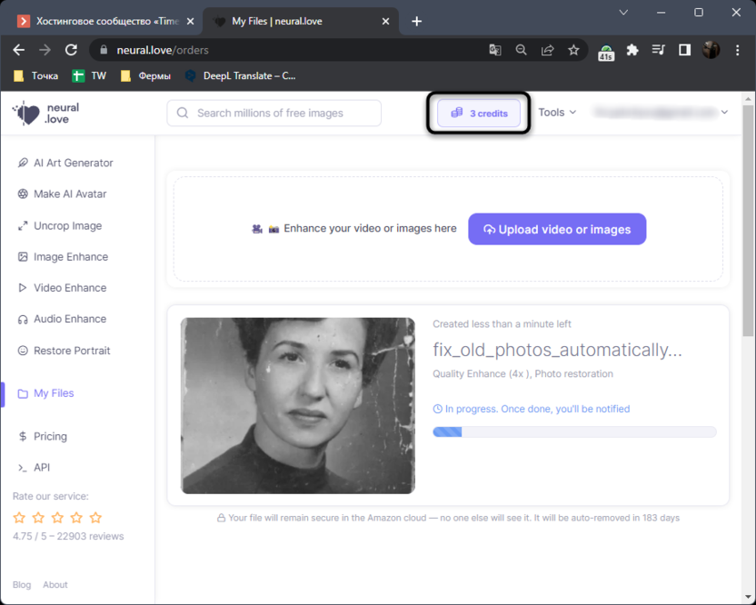Select Audio Enhance tool
The image size is (756, 605).
[x=69, y=319]
